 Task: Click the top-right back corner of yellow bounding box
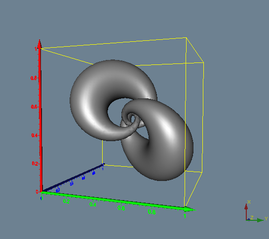pos(186,37)
